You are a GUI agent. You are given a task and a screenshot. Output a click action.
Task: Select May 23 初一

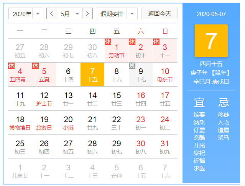tap(141, 123)
